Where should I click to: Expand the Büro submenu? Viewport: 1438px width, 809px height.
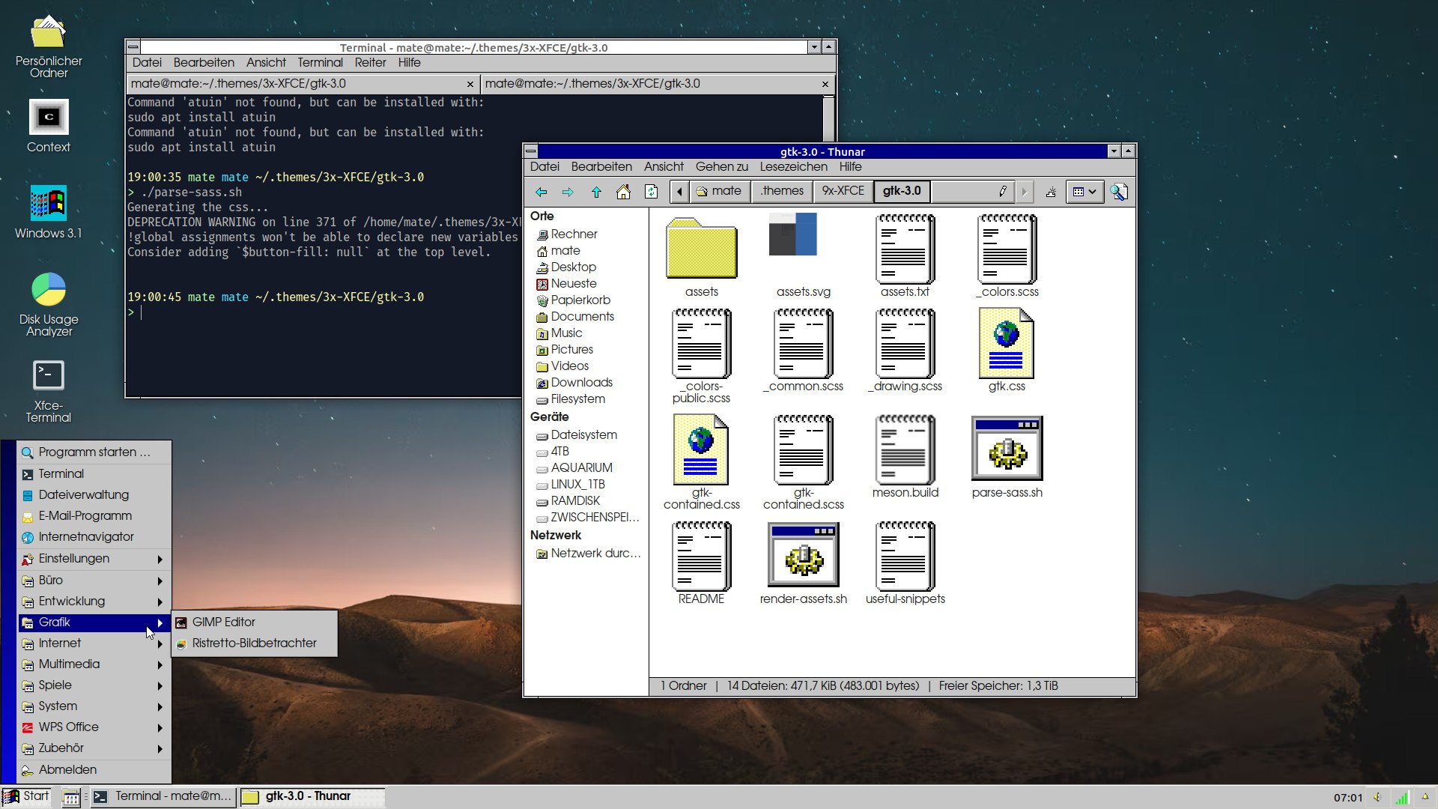click(x=94, y=581)
